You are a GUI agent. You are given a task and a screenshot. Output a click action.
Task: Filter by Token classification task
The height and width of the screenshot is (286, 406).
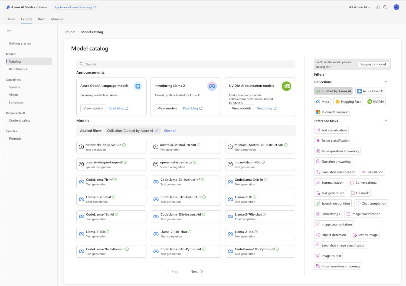pyautogui.click(x=333, y=141)
